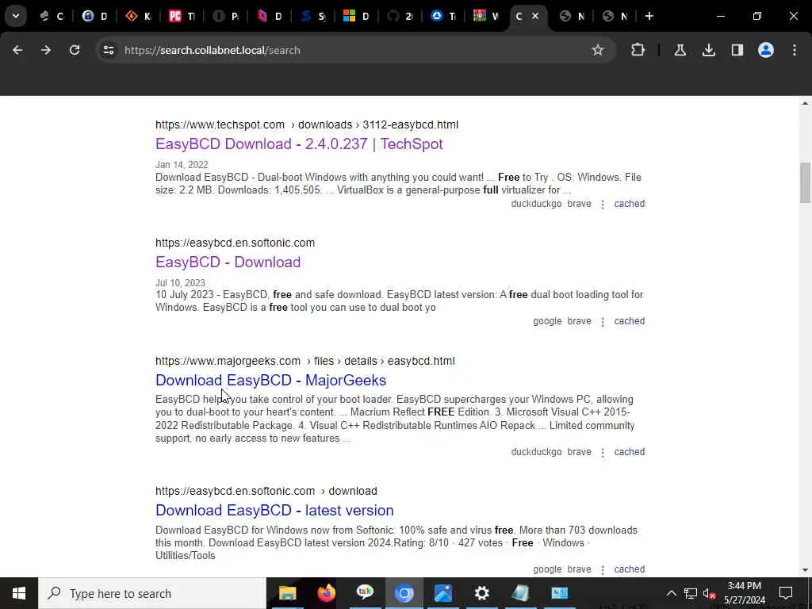Expand three-dot options for EasyBCD - Download result
Viewport: 812px width, 609px height.
(603, 322)
